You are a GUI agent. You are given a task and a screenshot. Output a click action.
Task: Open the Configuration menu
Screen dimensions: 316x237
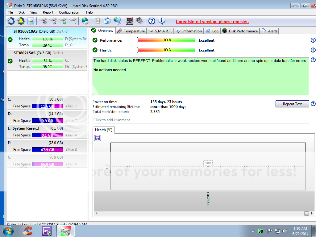pos(69,12)
